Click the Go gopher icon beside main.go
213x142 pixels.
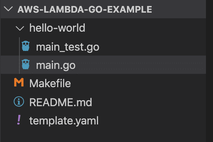[x=26, y=64]
